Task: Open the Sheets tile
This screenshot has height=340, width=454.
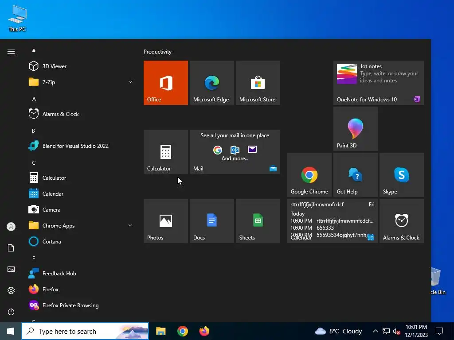Action: (x=258, y=221)
